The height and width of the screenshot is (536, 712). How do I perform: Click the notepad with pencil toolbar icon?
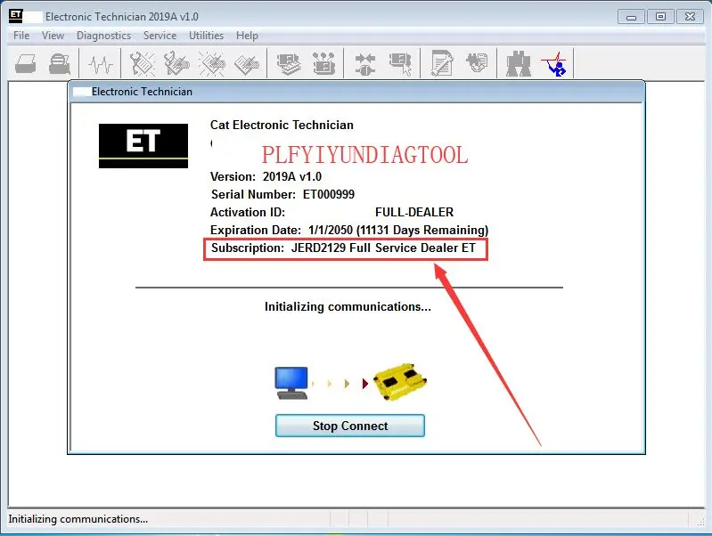pyautogui.click(x=442, y=63)
